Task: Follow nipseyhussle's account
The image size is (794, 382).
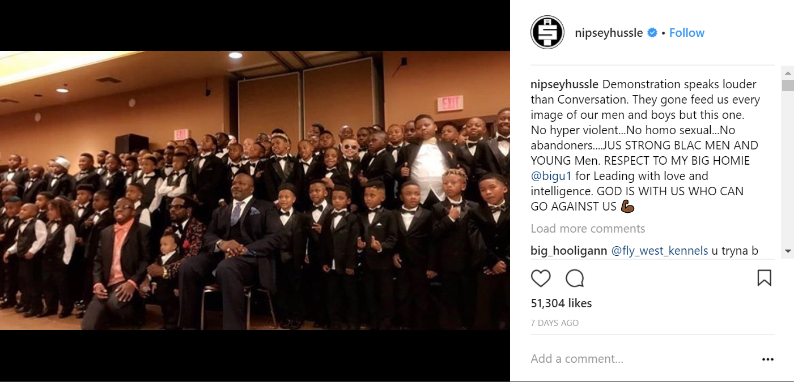Action: click(x=686, y=33)
